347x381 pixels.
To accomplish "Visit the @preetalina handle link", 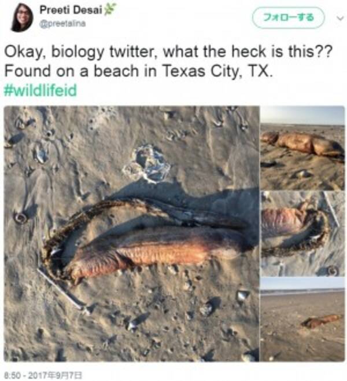I will 62,24.
